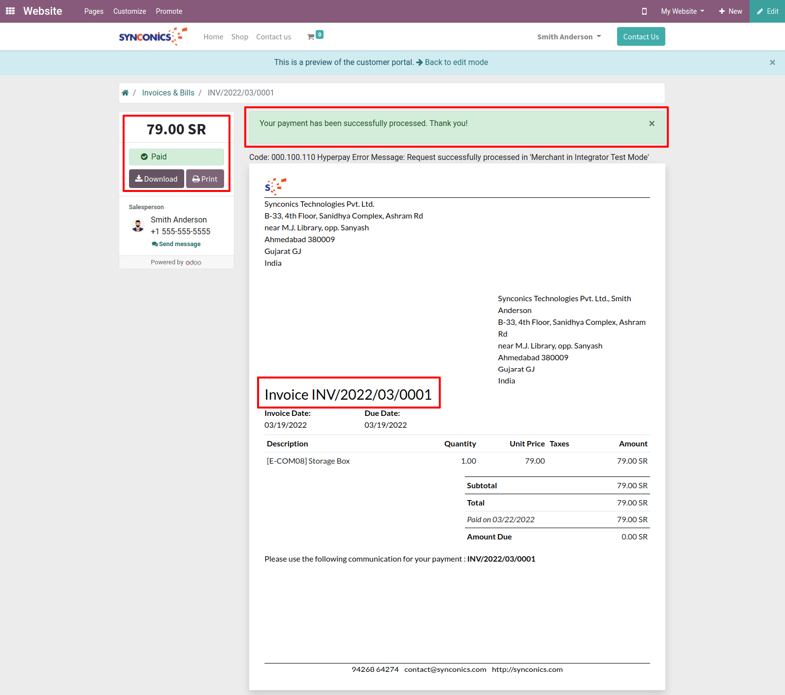
Task: Open the apps grid menu icon
Action: (10, 11)
